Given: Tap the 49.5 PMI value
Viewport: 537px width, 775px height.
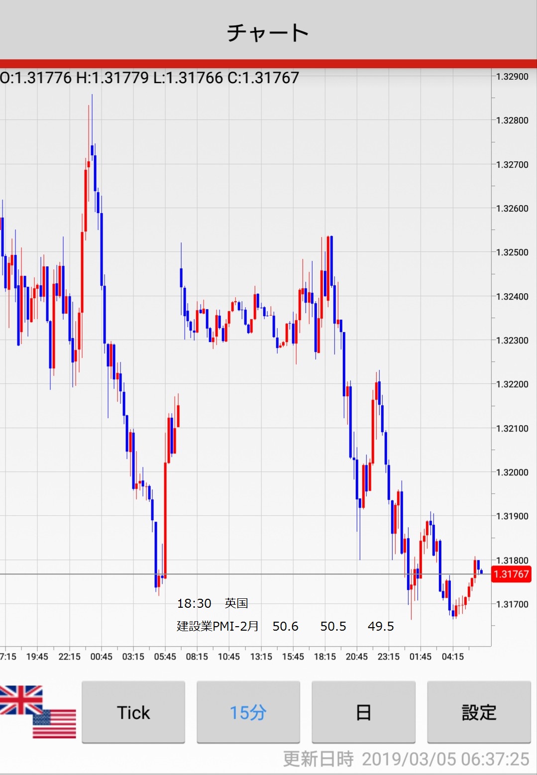Looking at the screenshot, I should coord(381,626).
